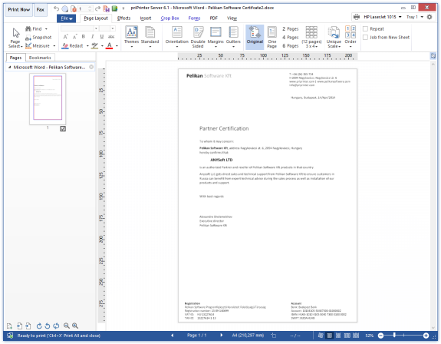This screenshot has height=344, width=441.
Task: Toggle strikethrough abc formatting
Action: tap(111, 37)
